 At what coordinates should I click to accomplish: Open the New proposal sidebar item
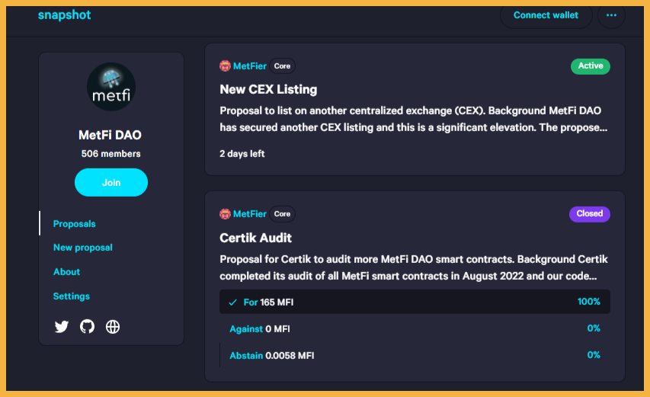(x=83, y=248)
